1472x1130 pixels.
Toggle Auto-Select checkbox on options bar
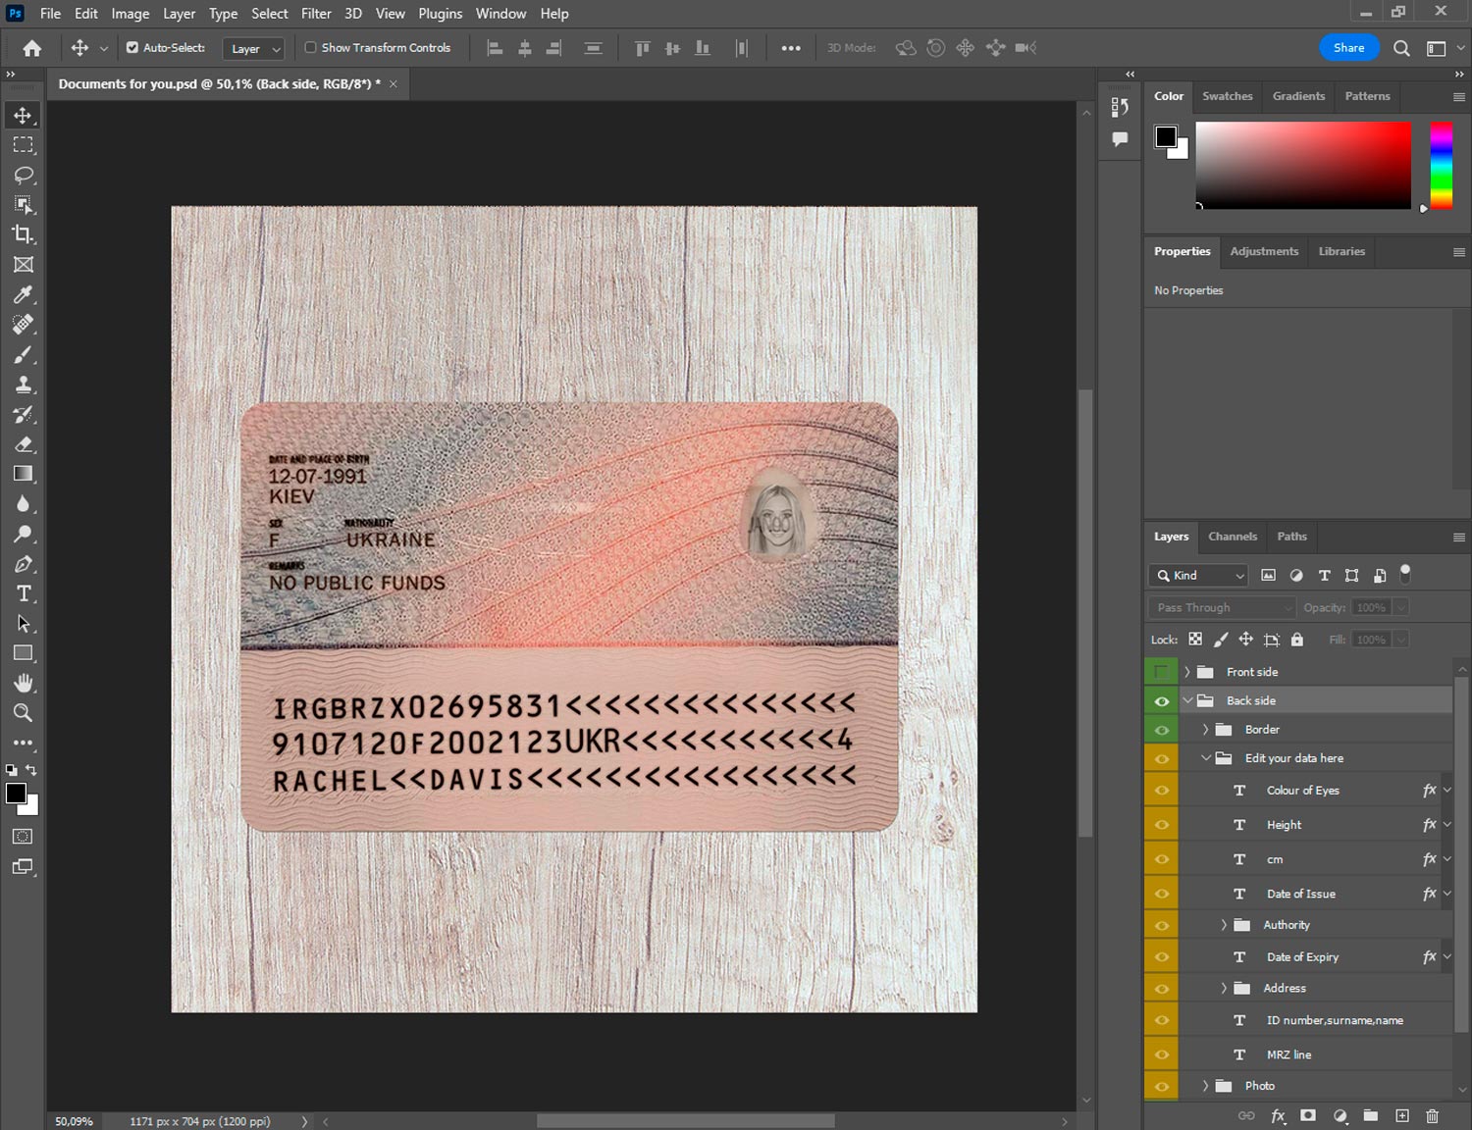point(131,46)
